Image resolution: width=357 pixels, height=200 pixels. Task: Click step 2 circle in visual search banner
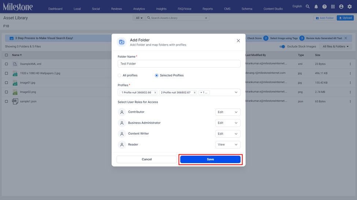(266, 38)
